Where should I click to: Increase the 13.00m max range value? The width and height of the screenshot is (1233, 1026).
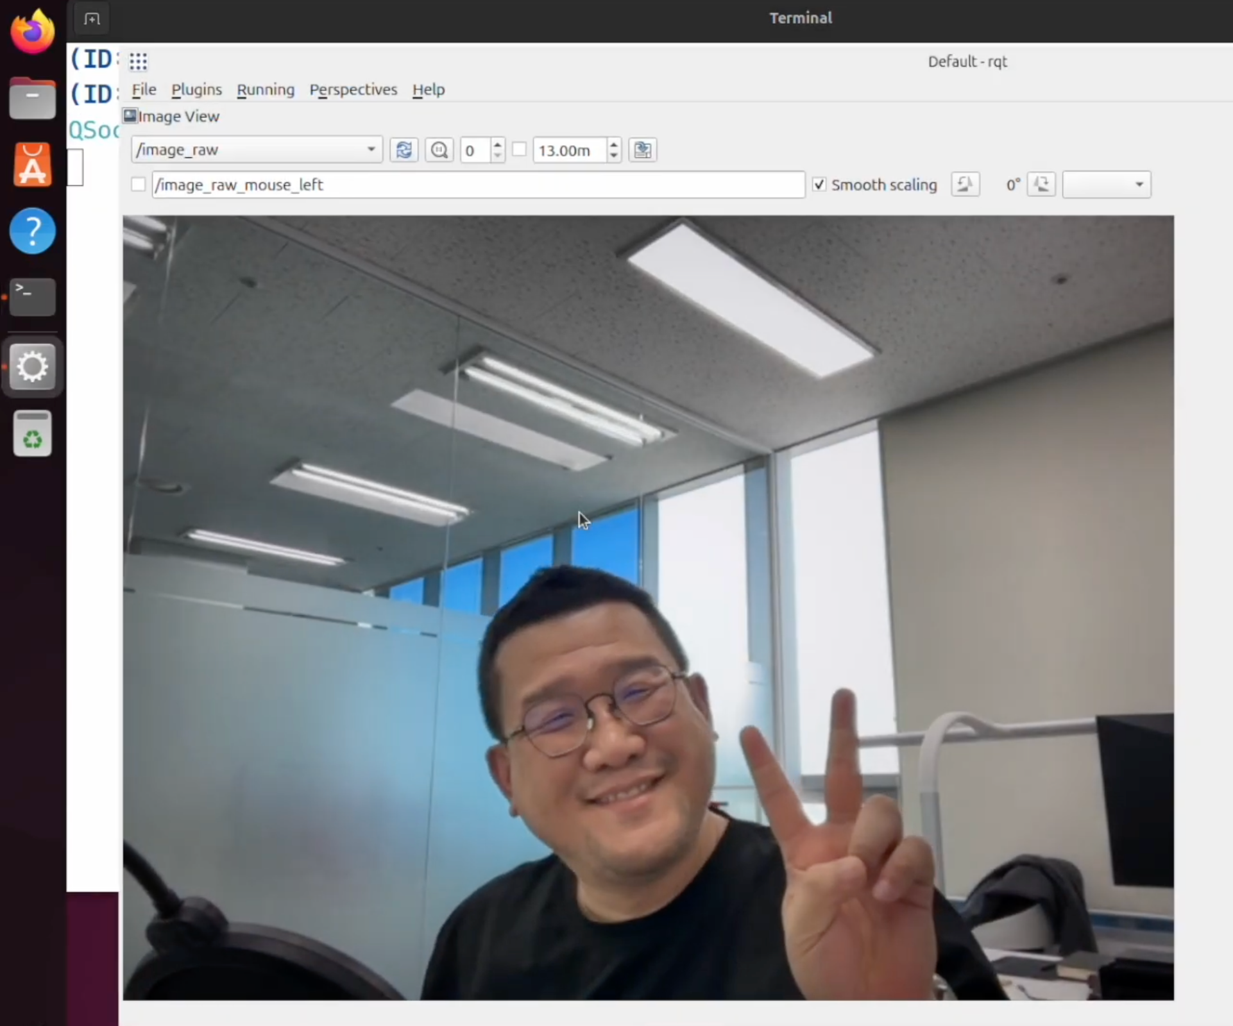[x=614, y=144]
